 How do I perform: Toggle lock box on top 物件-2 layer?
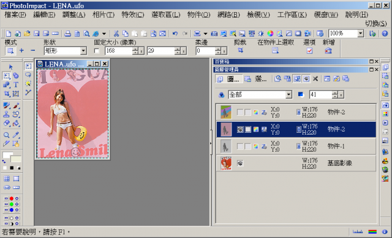point(247,113)
